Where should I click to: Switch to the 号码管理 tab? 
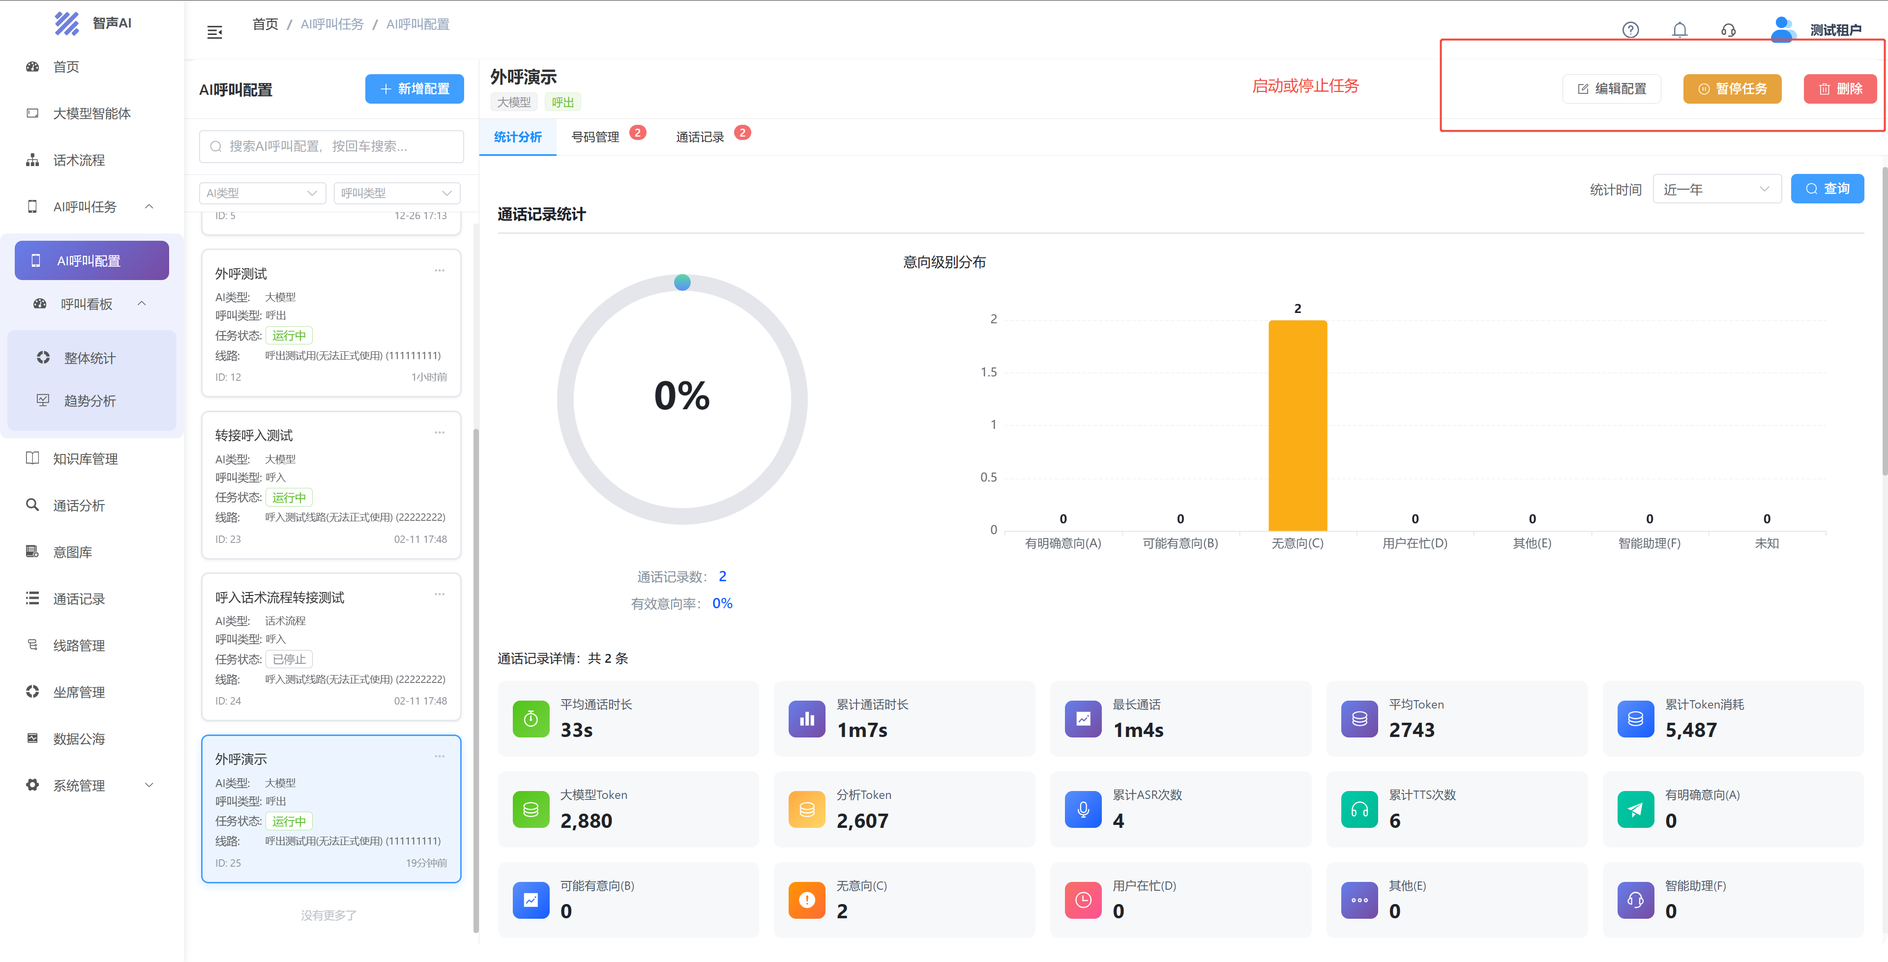(595, 137)
